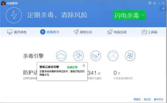Image resolution: width=167 pixels, height=103 pixels.
Task: Click the 定期杀毒，清除风险 headline
Action: 57,15
